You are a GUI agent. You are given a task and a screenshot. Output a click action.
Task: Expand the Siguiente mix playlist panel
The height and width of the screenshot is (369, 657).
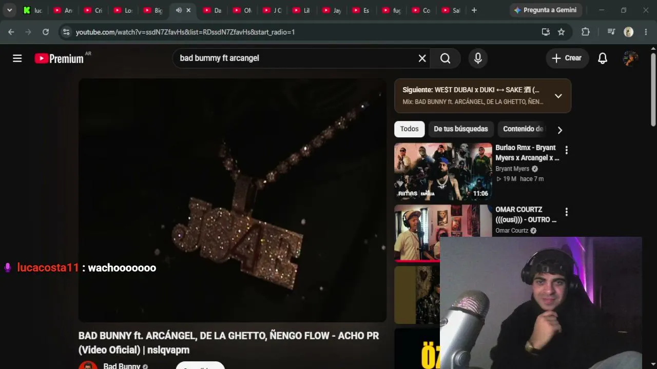point(558,96)
